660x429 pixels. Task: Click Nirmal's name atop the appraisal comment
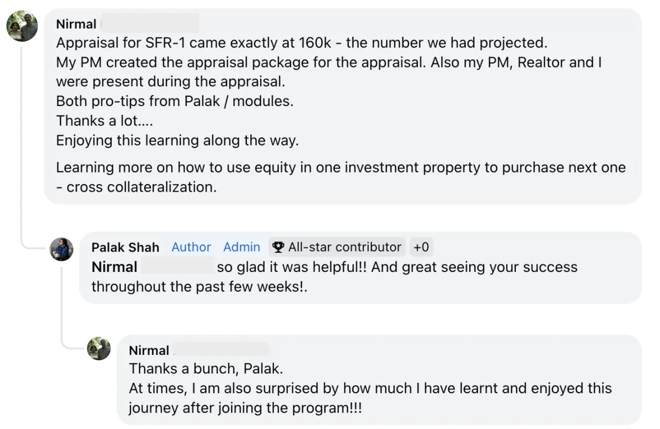point(76,24)
